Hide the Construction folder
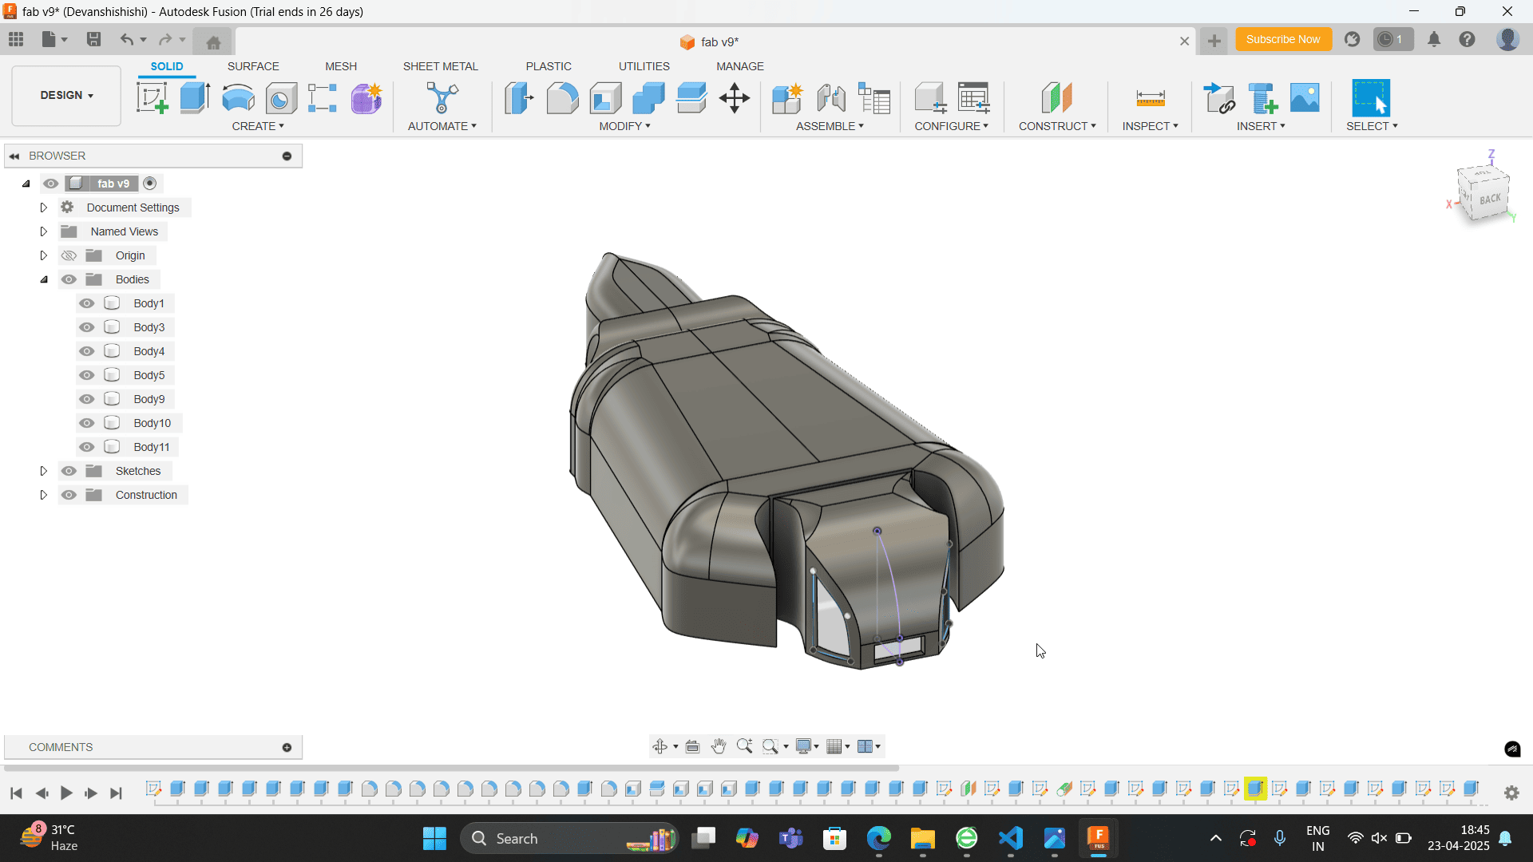 [x=69, y=495]
